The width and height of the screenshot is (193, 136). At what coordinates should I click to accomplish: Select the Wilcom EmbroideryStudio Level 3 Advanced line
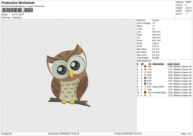(23, 6)
